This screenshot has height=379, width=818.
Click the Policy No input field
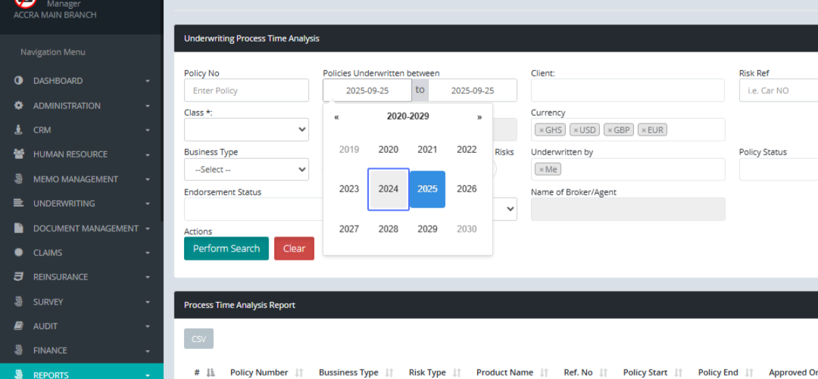(x=246, y=91)
